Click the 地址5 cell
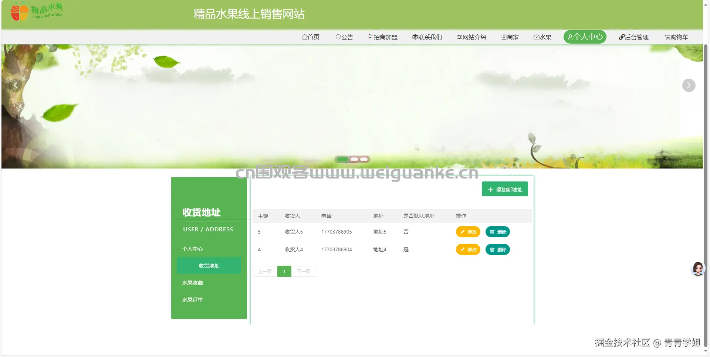The image size is (710, 357). tap(380, 232)
